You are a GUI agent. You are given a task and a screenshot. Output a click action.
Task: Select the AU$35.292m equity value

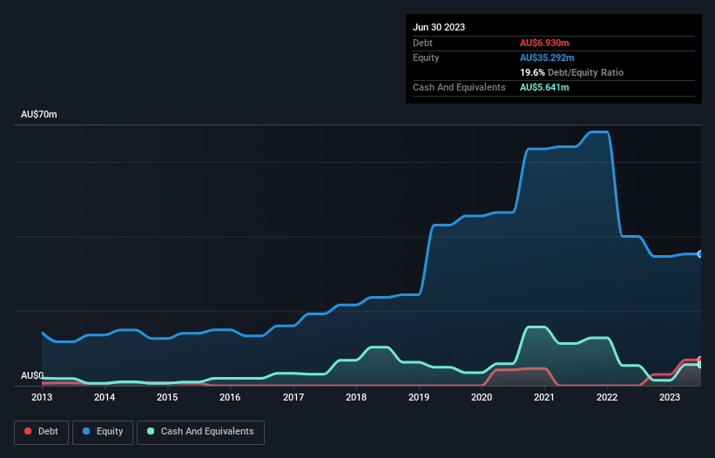(x=547, y=57)
